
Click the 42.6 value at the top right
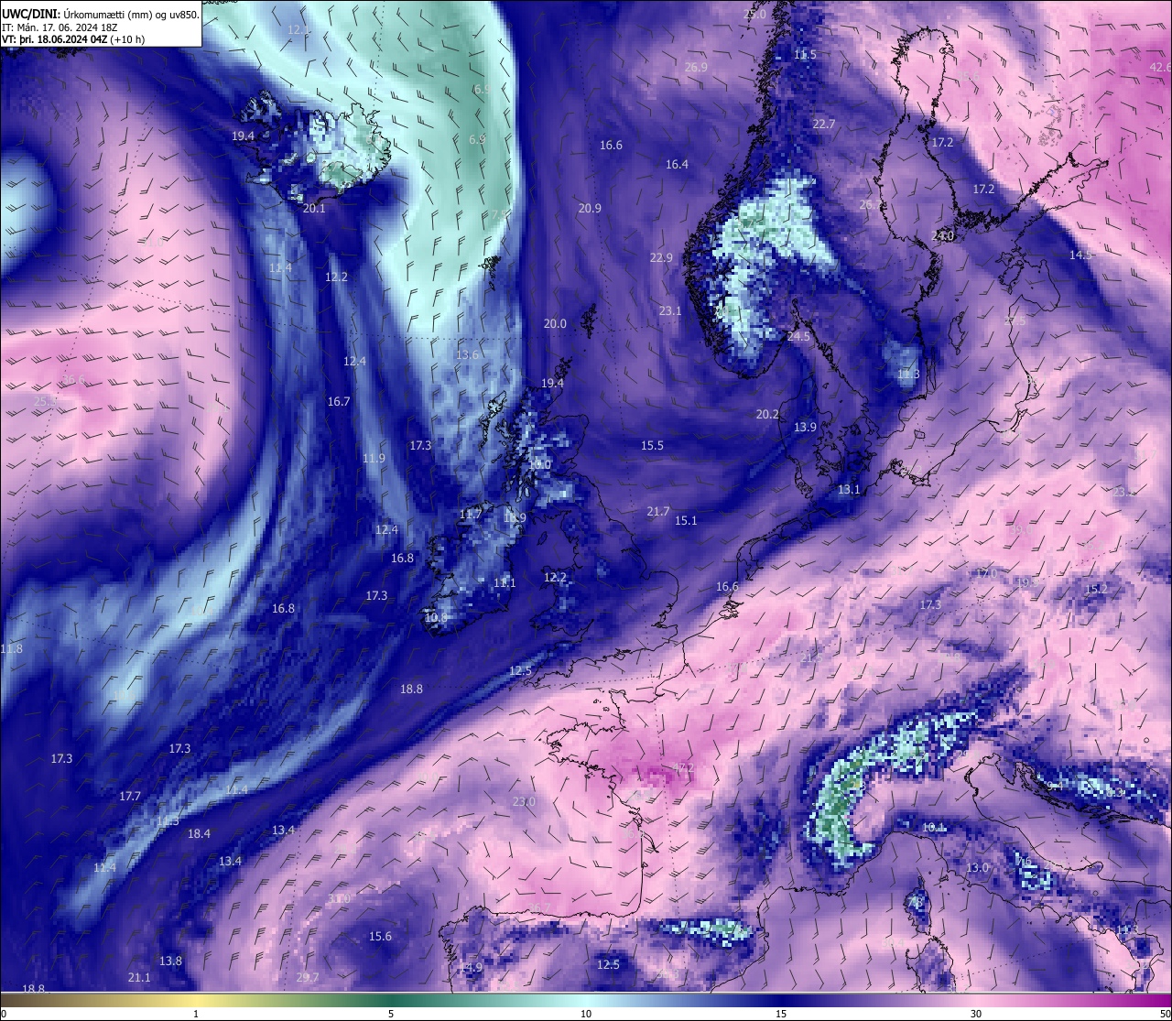click(x=1160, y=68)
